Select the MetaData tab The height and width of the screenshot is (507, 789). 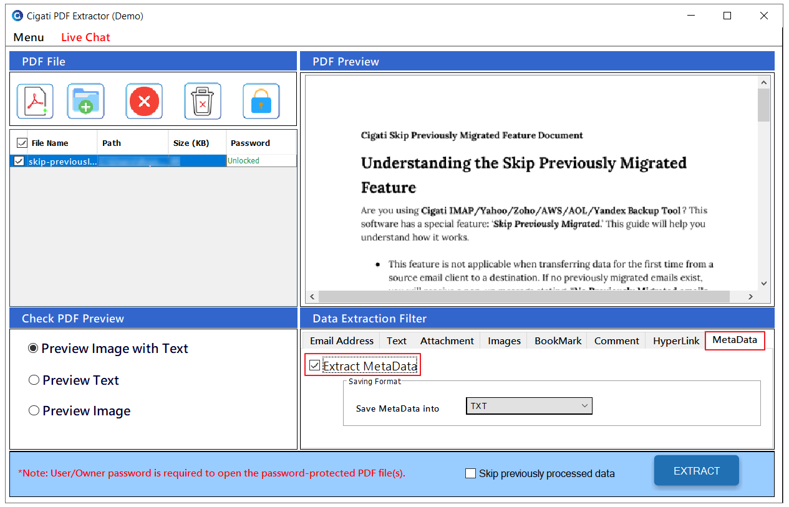coord(735,340)
